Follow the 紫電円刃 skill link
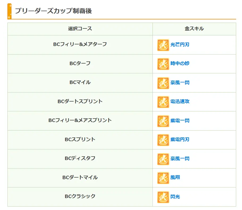The width and height of the screenshot is (242, 210). click(x=180, y=140)
